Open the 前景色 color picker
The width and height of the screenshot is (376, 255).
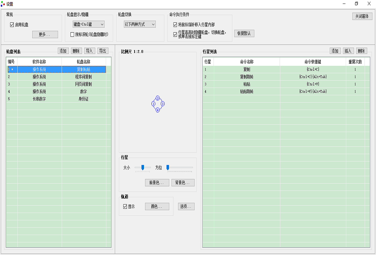coord(157,183)
